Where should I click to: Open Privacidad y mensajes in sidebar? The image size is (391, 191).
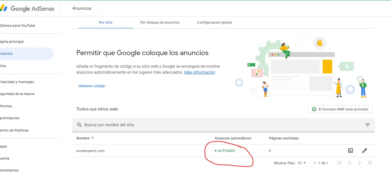[x=17, y=82]
